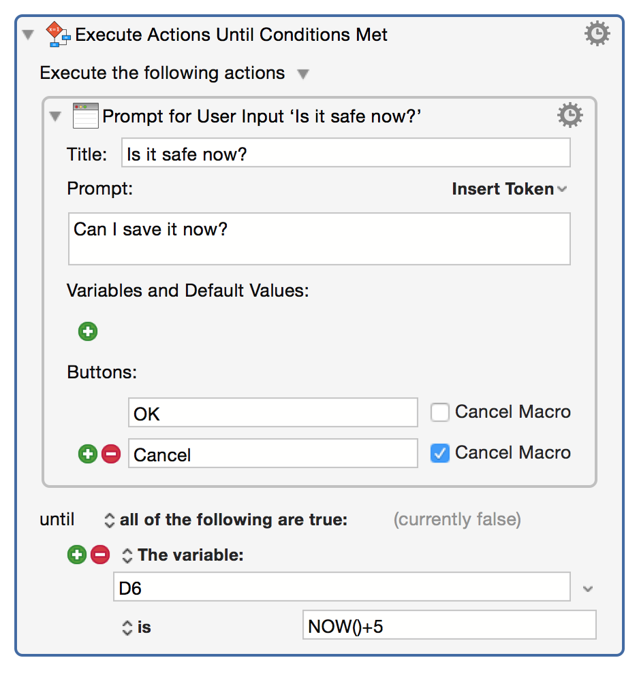Click the Execute Actions Until flowchart icon
This screenshot has height=675, width=639.
coord(58,34)
